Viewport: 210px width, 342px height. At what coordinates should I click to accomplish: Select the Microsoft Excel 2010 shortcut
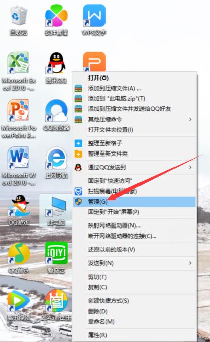[x=19, y=71]
